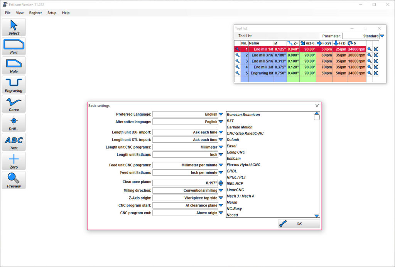Click magnifier icon in End mill 3/8 row
This screenshot has width=395, height=267.
(369, 67)
